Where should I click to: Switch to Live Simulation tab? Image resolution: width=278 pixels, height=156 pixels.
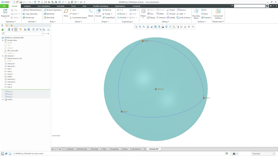44,6
